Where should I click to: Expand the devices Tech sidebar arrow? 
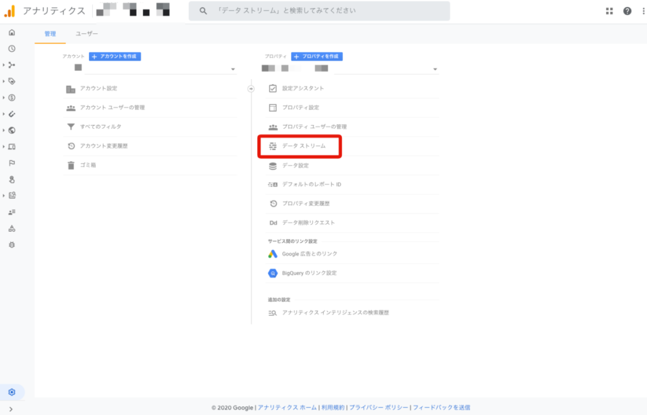4,147
